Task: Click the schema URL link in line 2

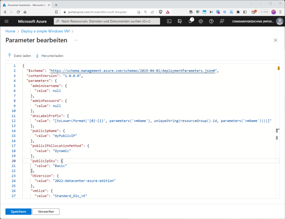Action: pos(133,71)
